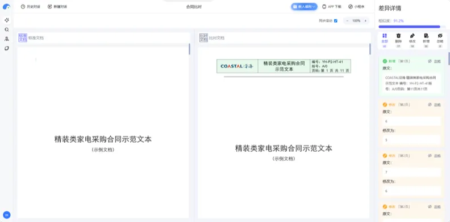Click the standard document title 精装类家电采购合同示范文本
450x222 pixels.
tap(103, 139)
